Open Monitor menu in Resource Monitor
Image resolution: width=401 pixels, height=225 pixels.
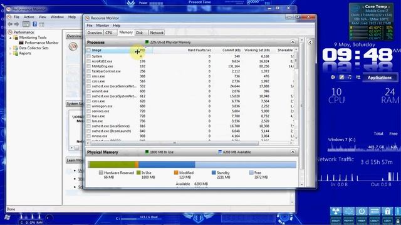click(102, 26)
